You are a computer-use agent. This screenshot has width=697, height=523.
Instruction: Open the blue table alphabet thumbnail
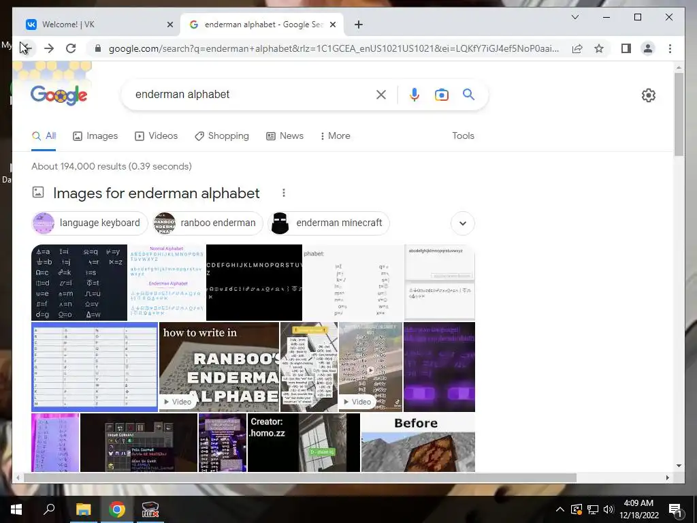point(95,367)
